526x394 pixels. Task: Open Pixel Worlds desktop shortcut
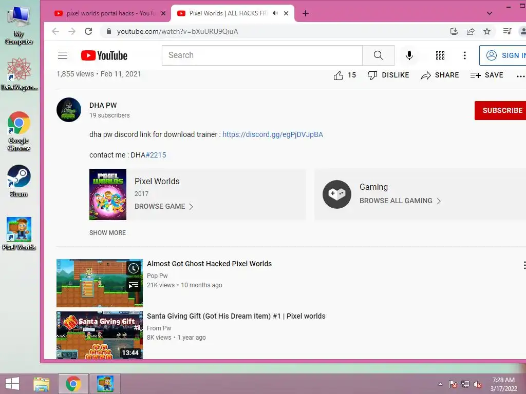pyautogui.click(x=19, y=234)
